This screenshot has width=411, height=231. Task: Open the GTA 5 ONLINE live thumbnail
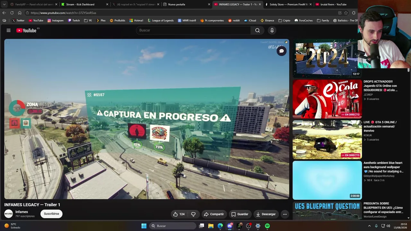click(x=327, y=140)
